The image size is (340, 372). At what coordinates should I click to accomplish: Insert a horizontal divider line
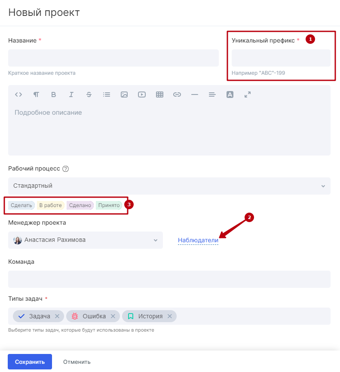coord(195,95)
